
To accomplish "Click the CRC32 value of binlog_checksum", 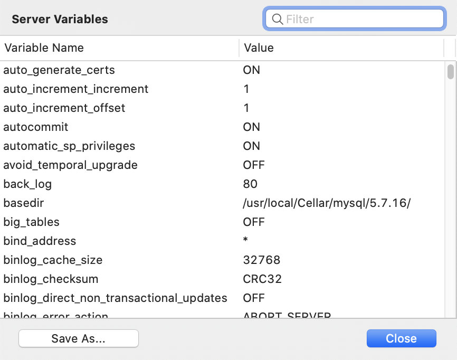I will click(x=262, y=279).
